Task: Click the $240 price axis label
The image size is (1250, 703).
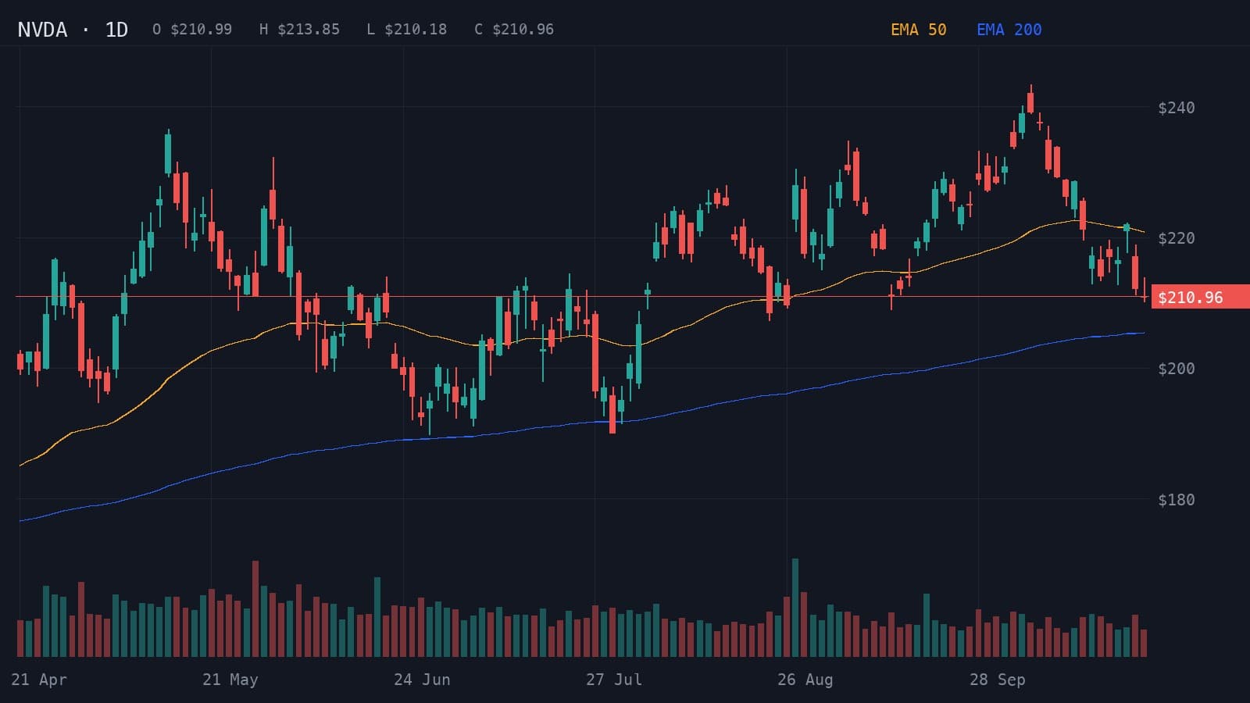Action: [1177, 108]
